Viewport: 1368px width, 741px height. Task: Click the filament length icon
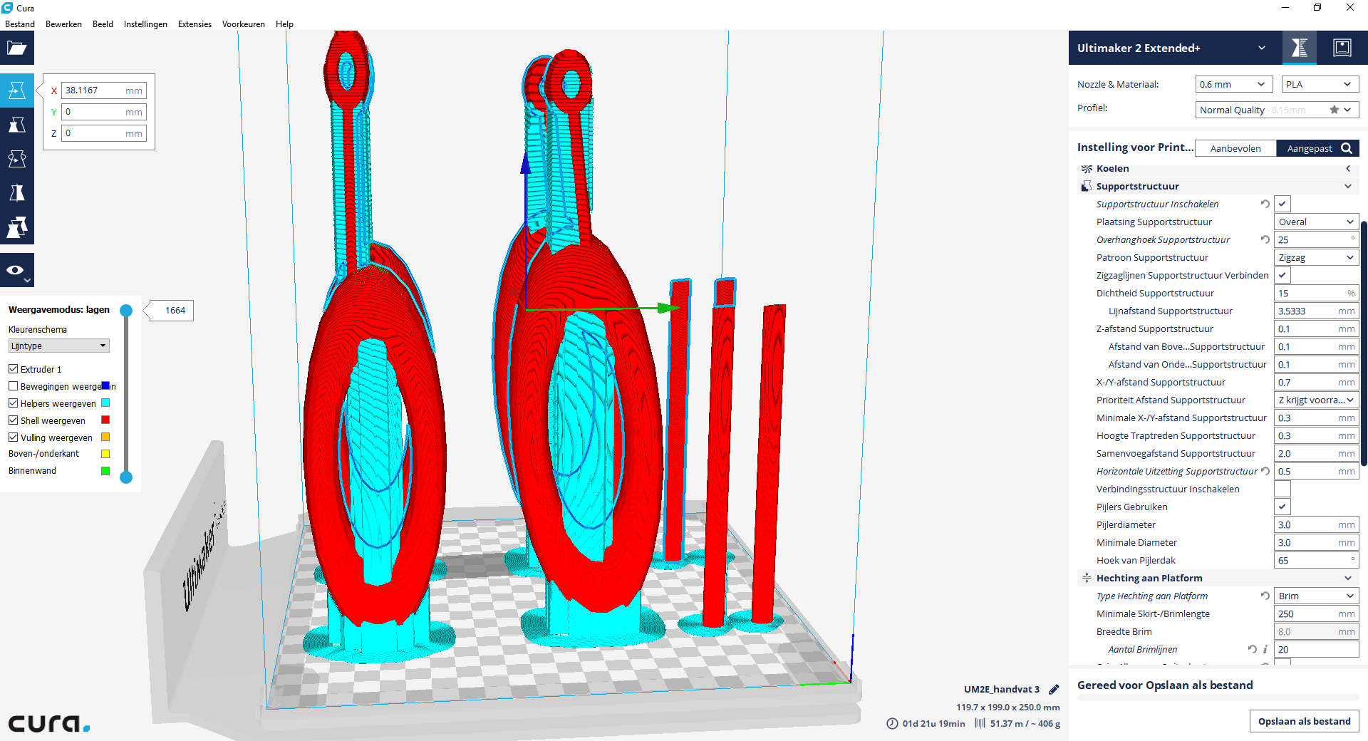pyautogui.click(x=980, y=723)
